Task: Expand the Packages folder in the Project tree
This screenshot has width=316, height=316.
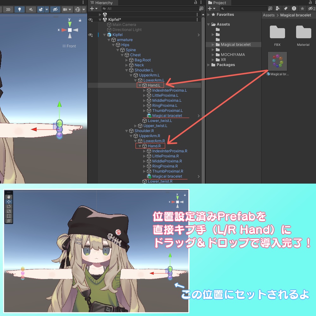Action: (x=208, y=64)
